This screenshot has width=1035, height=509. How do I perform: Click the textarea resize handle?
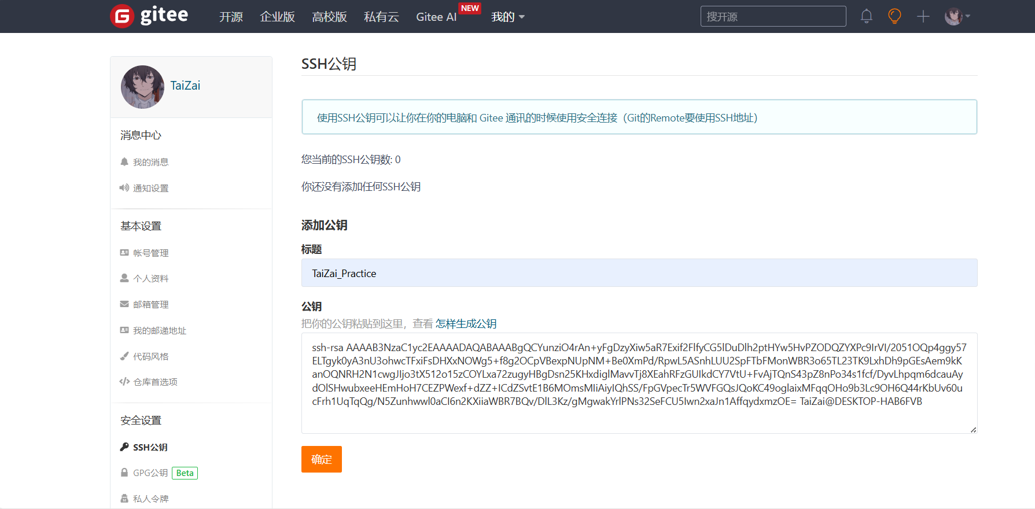click(x=974, y=430)
